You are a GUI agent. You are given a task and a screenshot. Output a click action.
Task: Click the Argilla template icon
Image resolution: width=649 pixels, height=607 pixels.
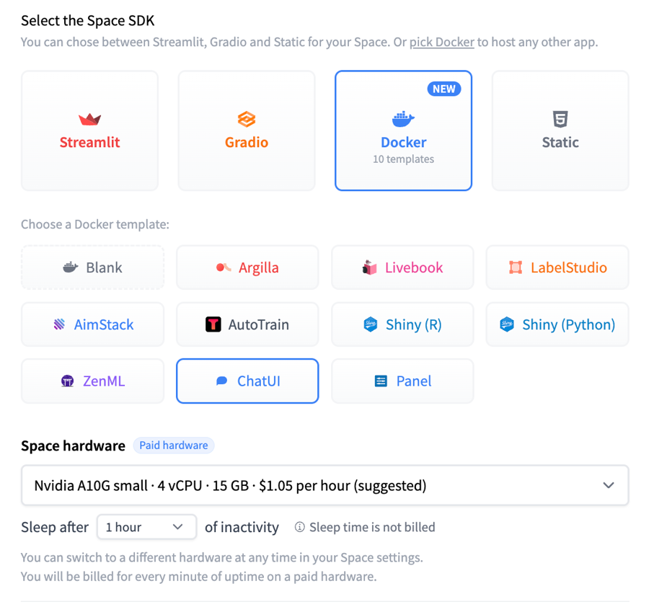pyautogui.click(x=224, y=267)
